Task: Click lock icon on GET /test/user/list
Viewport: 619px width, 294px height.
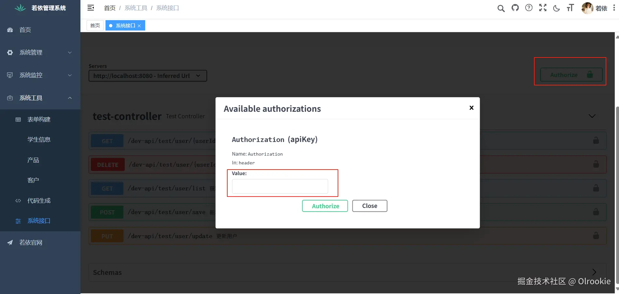Action: click(x=596, y=188)
